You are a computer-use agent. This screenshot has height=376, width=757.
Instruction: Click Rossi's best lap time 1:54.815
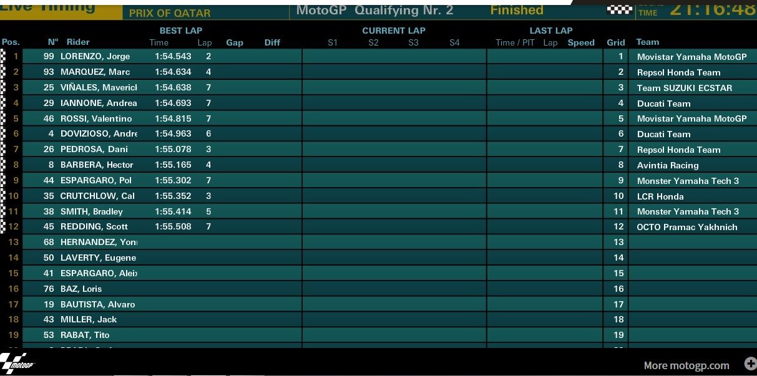click(173, 118)
